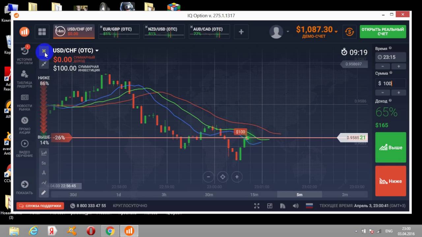Decrease investment amount with minus
The image size is (422, 237).
tap(383, 93)
